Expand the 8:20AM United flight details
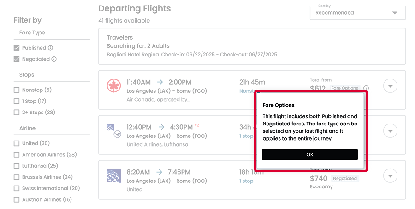The width and height of the screenshot is (415, 209). tap(390, 175)
